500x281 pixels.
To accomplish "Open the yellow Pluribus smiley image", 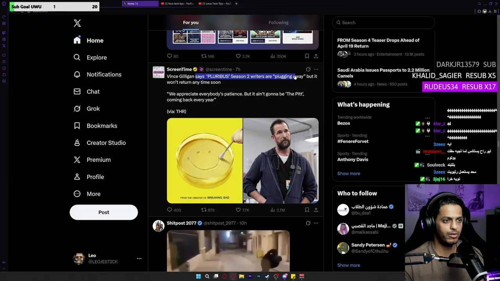I will (x=205, y=161).
